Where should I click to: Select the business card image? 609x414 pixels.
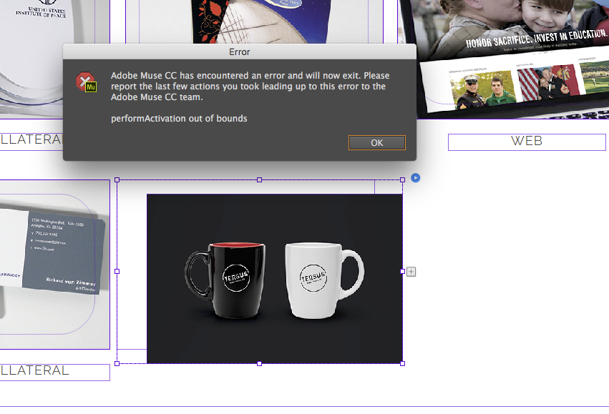click(55, 265)
